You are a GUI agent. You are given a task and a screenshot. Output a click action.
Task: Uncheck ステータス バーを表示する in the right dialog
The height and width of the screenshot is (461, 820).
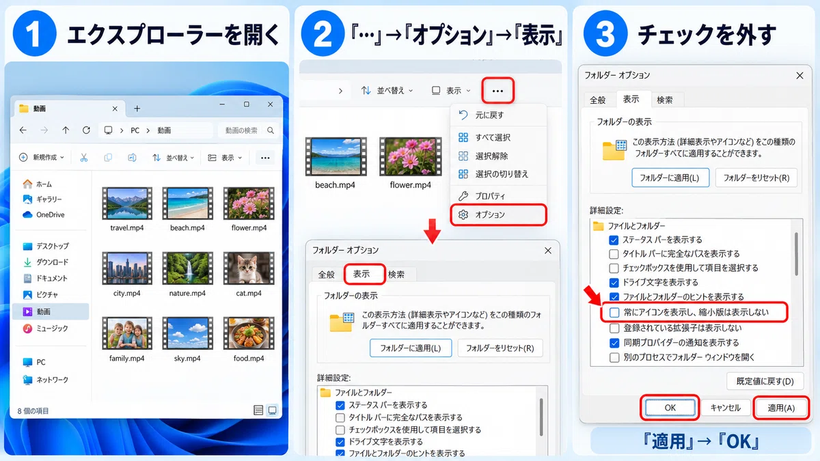coord(614,240)
